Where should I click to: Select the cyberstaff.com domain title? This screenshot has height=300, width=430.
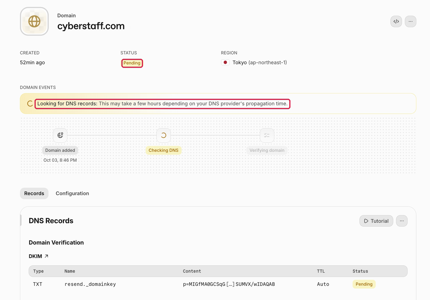pyautogui.click(x=91, y=26)
